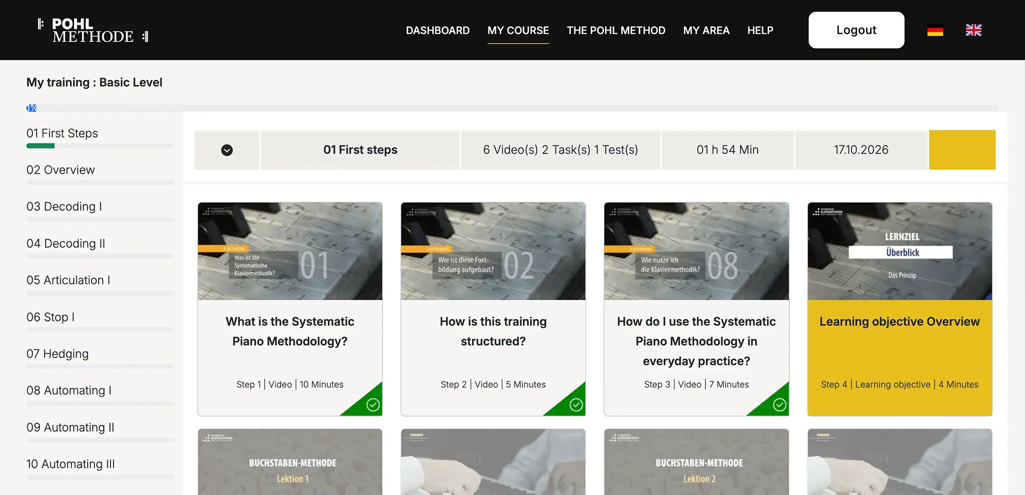1025x495 pixels.
Task: Open 03 Decoding I chapter
Action: click(x=64, y=206)
